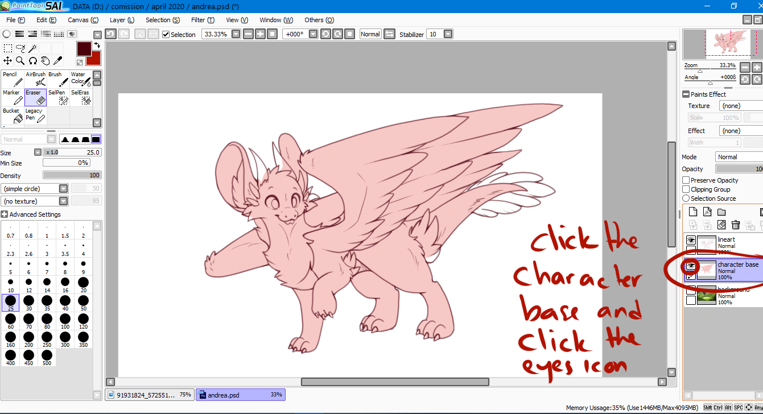Select the zoom magnifier tool

(20, 61)
